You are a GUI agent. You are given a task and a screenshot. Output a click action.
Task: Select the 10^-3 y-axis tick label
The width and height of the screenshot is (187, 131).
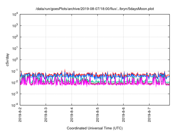tap(14, 94)
